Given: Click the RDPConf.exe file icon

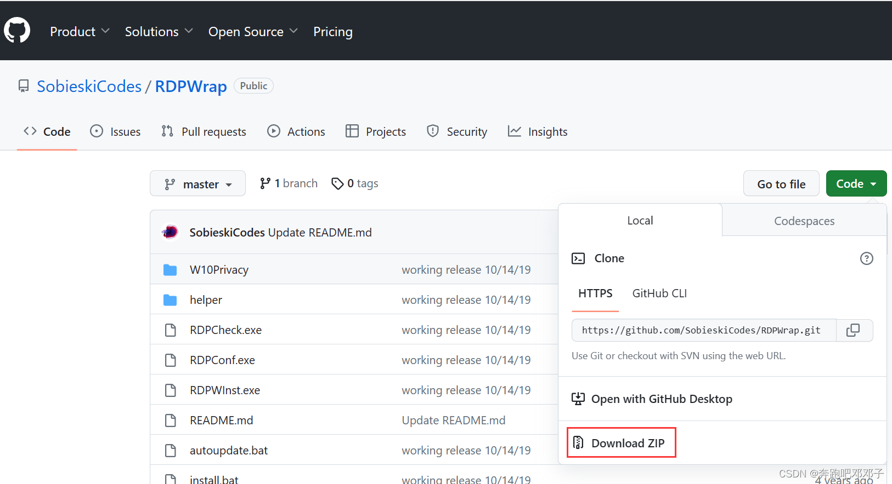Looking at the screenshot, I should click(171, 360).
